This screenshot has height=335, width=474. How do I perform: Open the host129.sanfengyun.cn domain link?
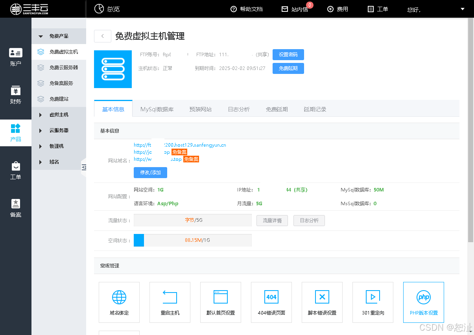click(x=180, y=145)
